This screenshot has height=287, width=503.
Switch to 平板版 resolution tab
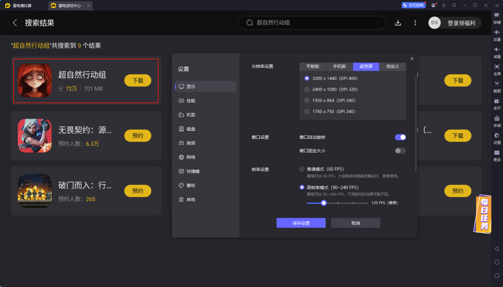point(313,66)
